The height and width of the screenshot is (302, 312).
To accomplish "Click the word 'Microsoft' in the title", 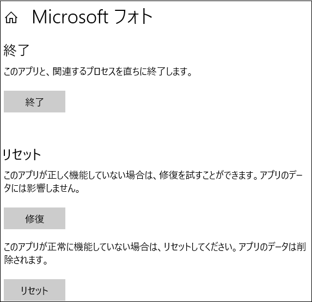I will 70,17.
